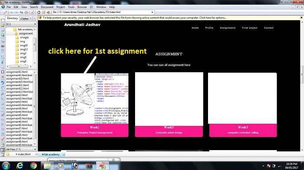Click the Week2 Computer-aided design card
Screen dimensions: 304x170
[169, 131]
